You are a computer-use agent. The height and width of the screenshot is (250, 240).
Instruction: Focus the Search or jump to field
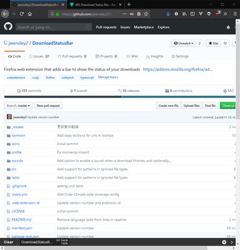tap(54, 27)
